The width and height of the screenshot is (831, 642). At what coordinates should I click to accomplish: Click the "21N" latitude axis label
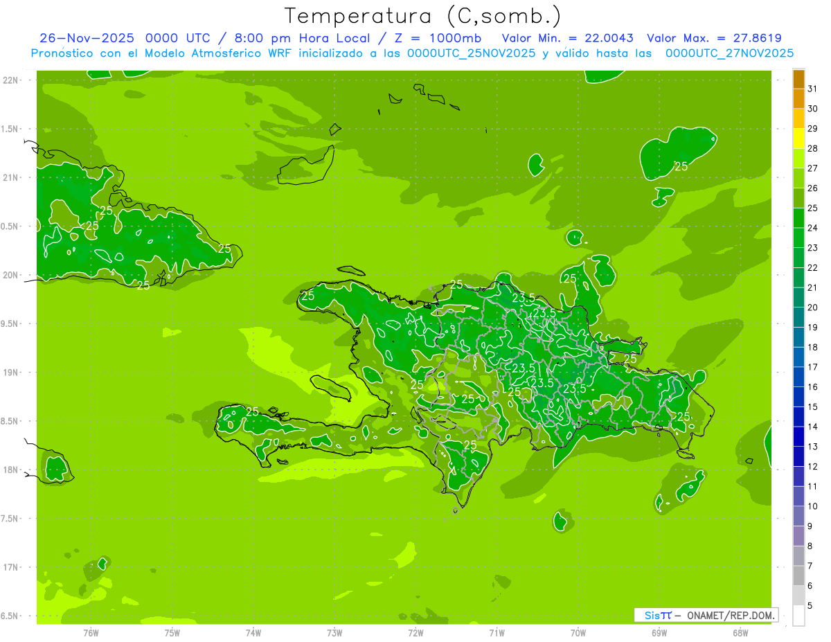click(x=10, y=178)
